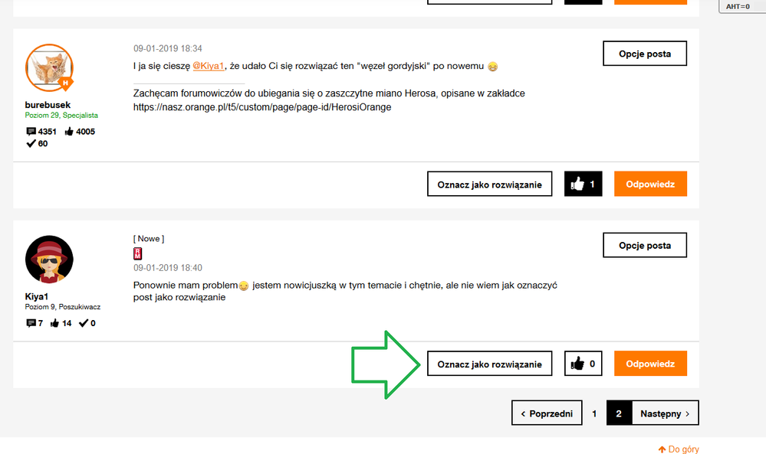Go to Poprzedni page
Screen dimensions: 766x454
pos(547,413)
